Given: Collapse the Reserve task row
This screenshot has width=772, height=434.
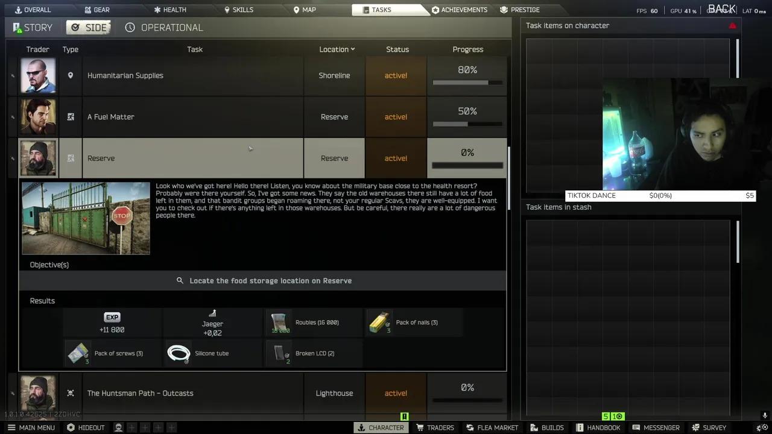Looking at the screenshot, I should pyautogui.click(x=193, y=158).
